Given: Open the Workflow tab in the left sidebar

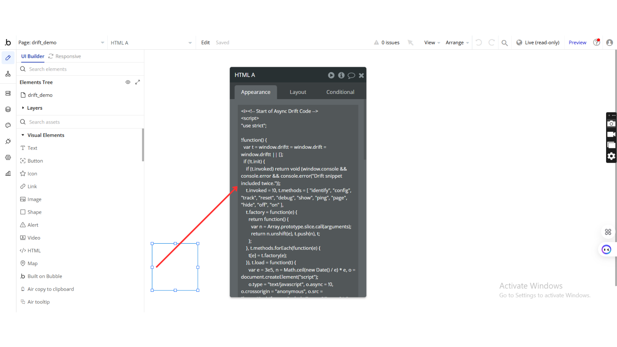Looking at the screenshot, I should click(x=8, y=74).
